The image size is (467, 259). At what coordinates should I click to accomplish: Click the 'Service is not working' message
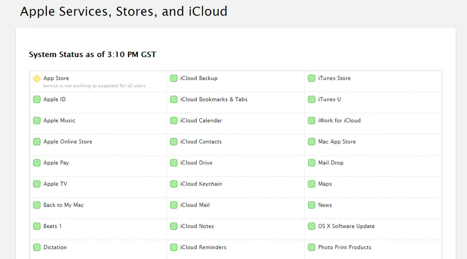pos(95,86)
